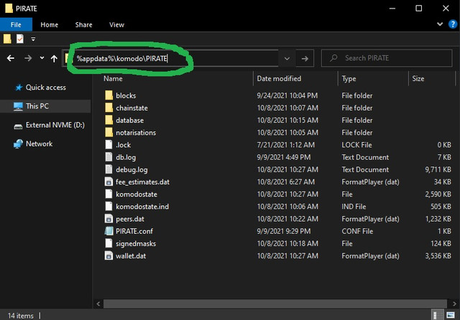The height and width of the screenshot is (320, 460).
Task: Click the folder icon in quick access toolbar
Action: [7, 39]
